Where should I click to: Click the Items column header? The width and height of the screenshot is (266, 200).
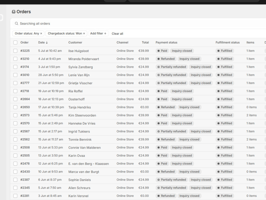pyautogui.click(x=250, y=42)
